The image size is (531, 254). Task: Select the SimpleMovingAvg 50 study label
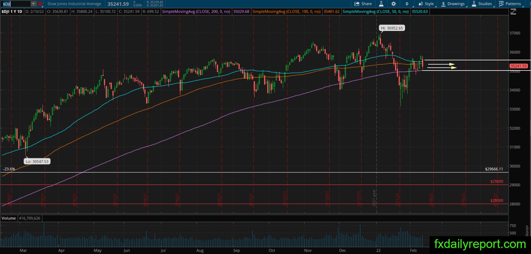(x=376, y=12)
